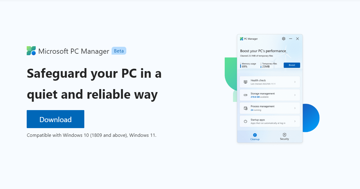Close the PC Manager window
The width and height of the screenshot is (360, 189).
coord(298,39)
